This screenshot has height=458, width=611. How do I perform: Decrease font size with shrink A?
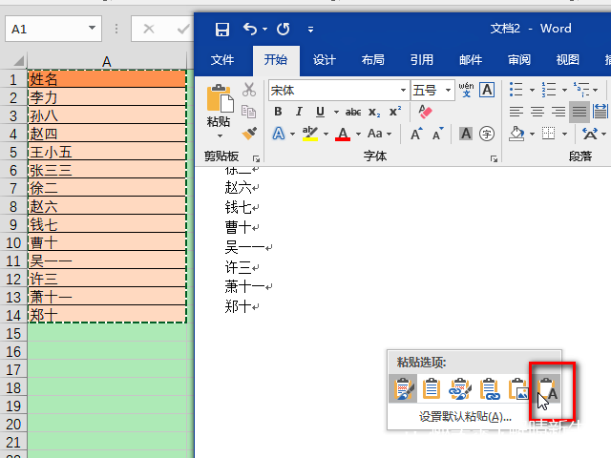tap(438, 134)
